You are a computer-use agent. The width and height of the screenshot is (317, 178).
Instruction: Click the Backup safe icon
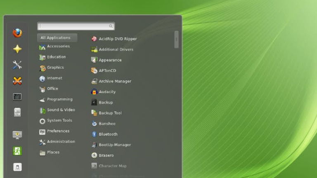[94, 102]
